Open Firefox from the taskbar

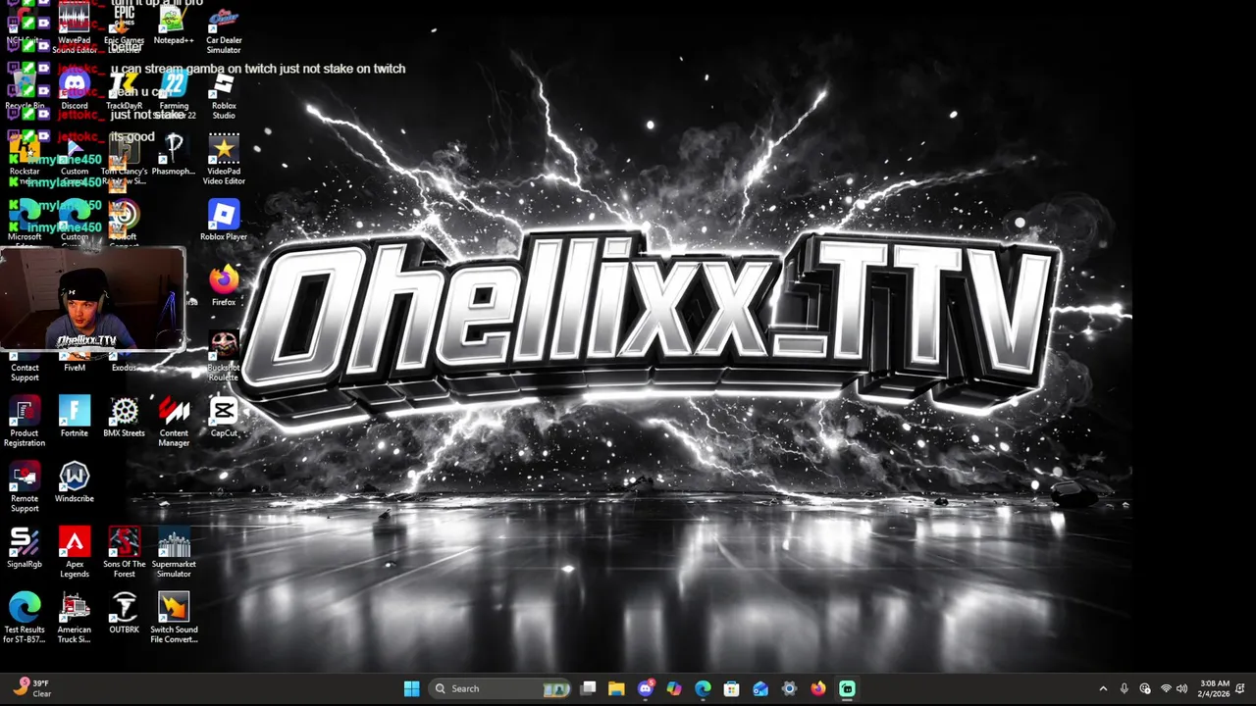[817, 688]
